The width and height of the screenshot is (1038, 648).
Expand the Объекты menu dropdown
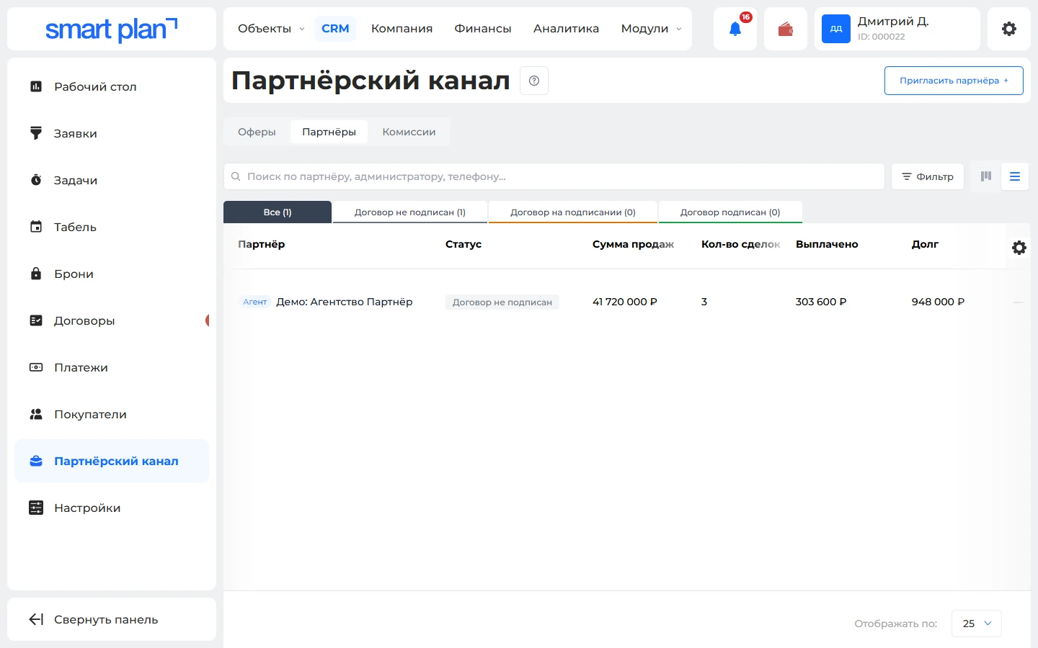click(x=271, y=29)
